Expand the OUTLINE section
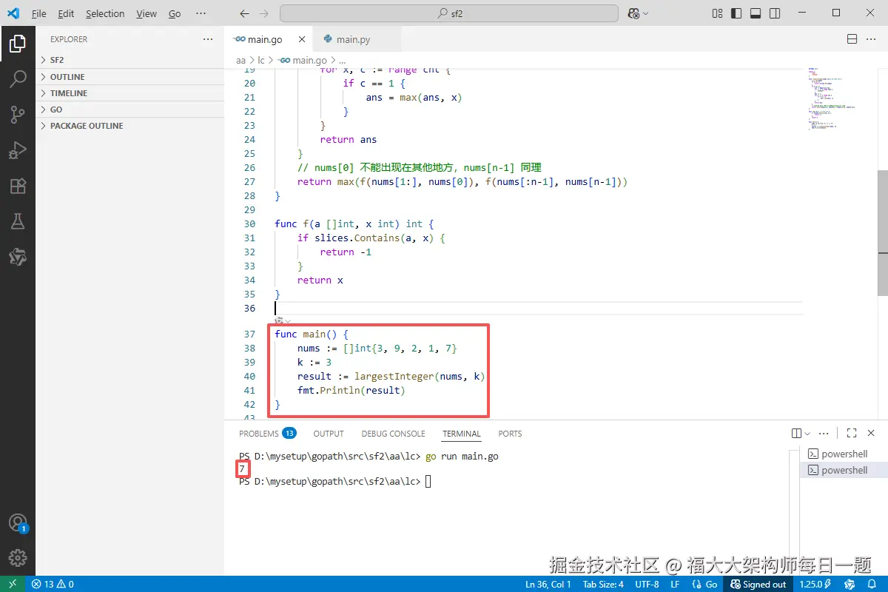The width and height of the screenshot is (888, 592). [x=130, y=77]
